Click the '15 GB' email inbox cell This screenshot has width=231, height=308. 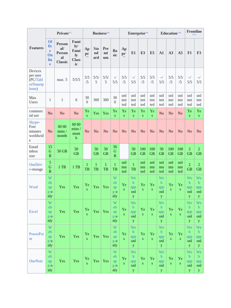[50, 151]
